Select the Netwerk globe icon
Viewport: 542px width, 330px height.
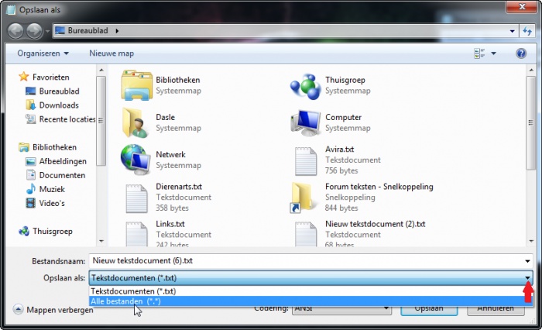[135, 160]
